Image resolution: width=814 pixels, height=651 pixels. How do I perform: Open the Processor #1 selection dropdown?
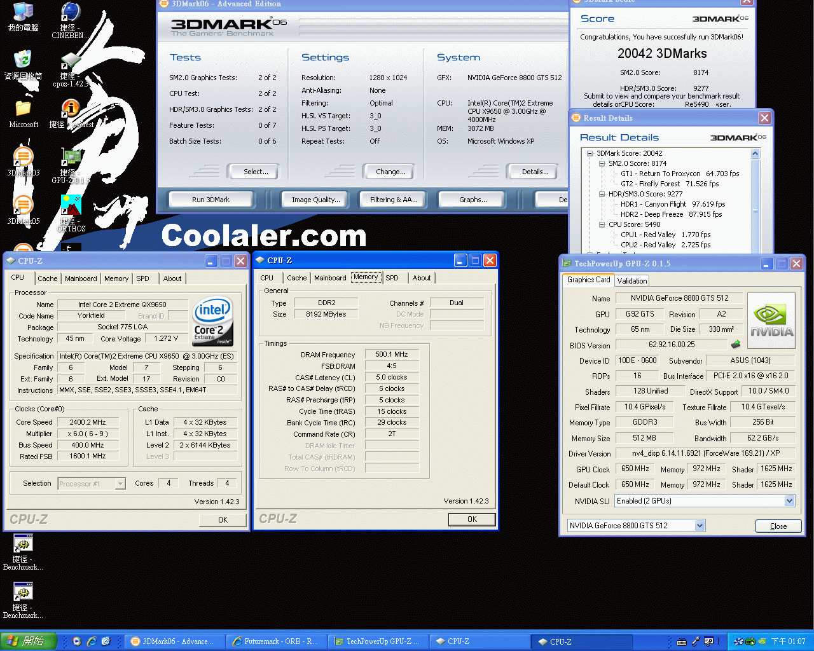point(120,484)
